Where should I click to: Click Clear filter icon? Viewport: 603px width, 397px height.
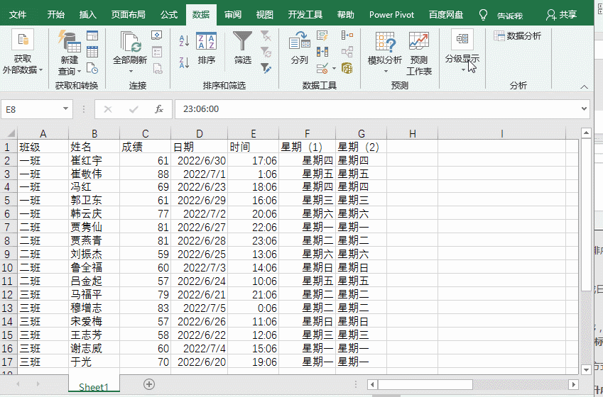(266, 35)
